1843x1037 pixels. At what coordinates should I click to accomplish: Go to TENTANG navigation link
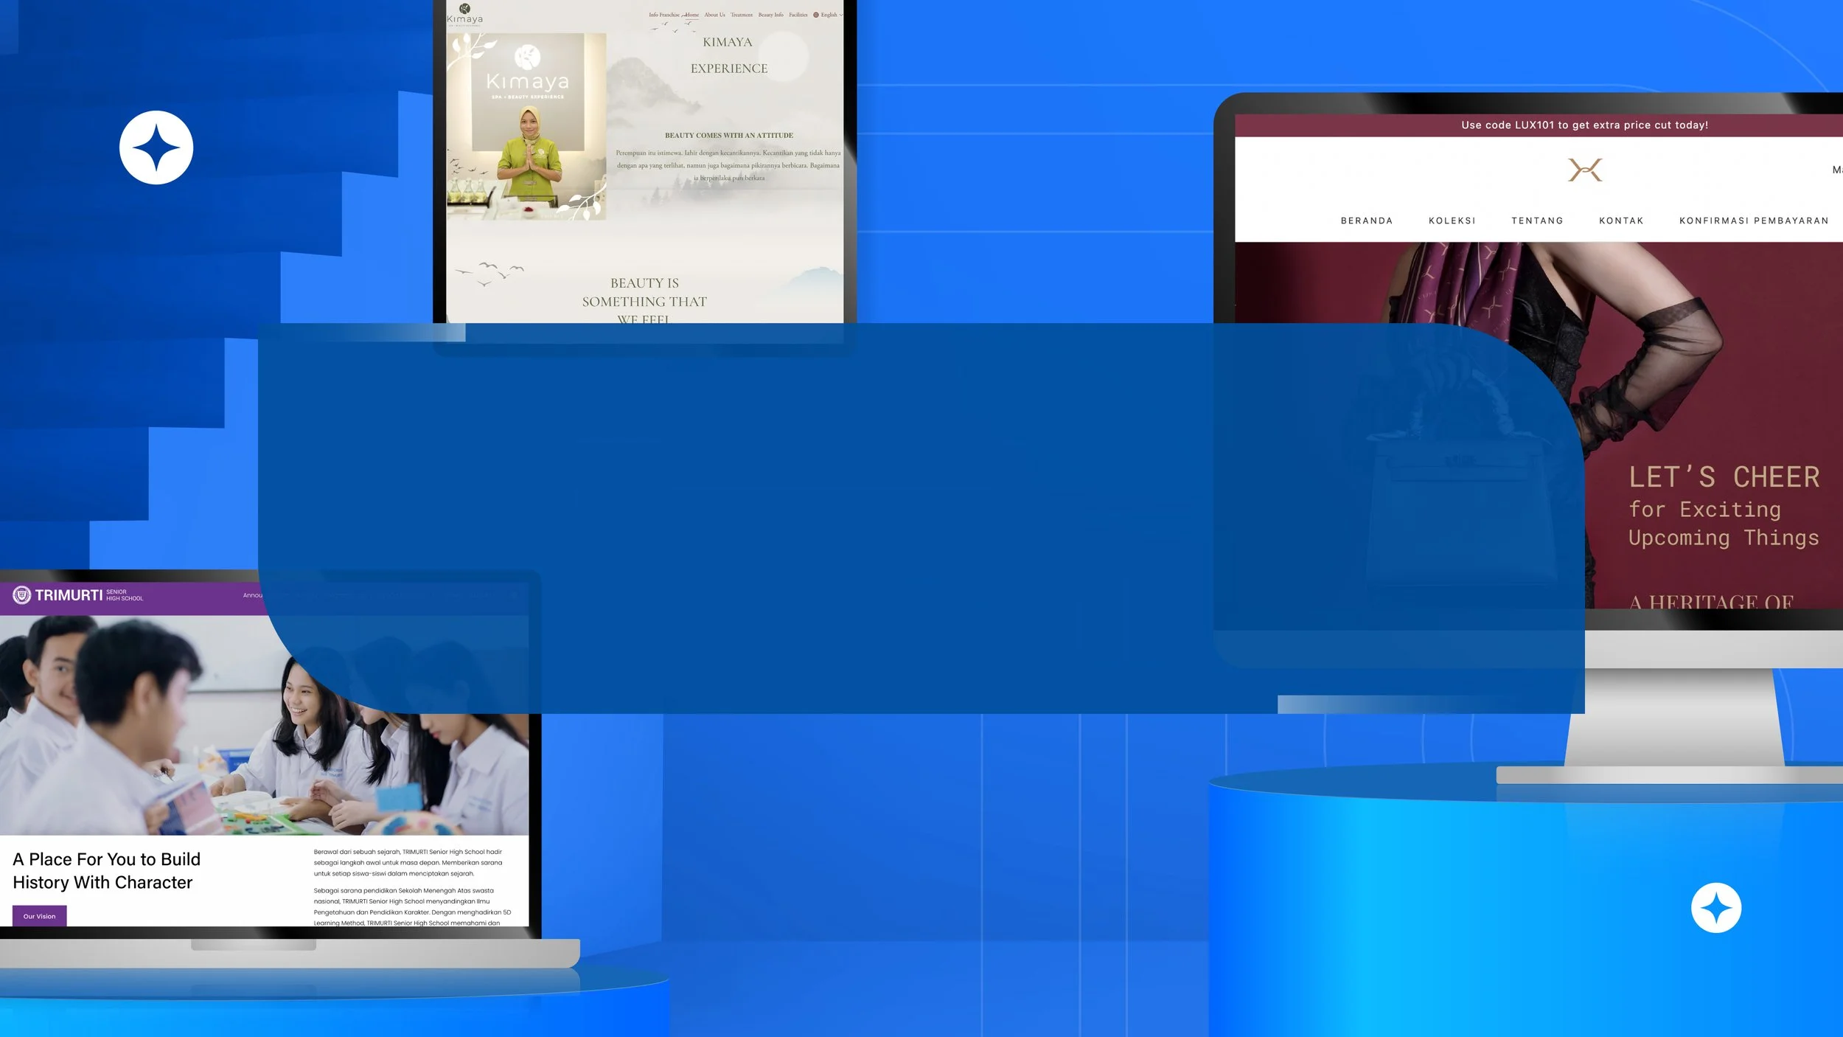coord(1537,221)
